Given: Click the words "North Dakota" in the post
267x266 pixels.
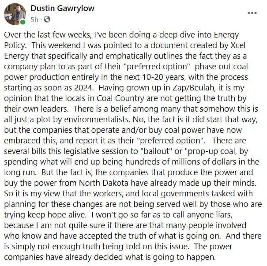Looking at the screenshot, I should tap(104, 183).
